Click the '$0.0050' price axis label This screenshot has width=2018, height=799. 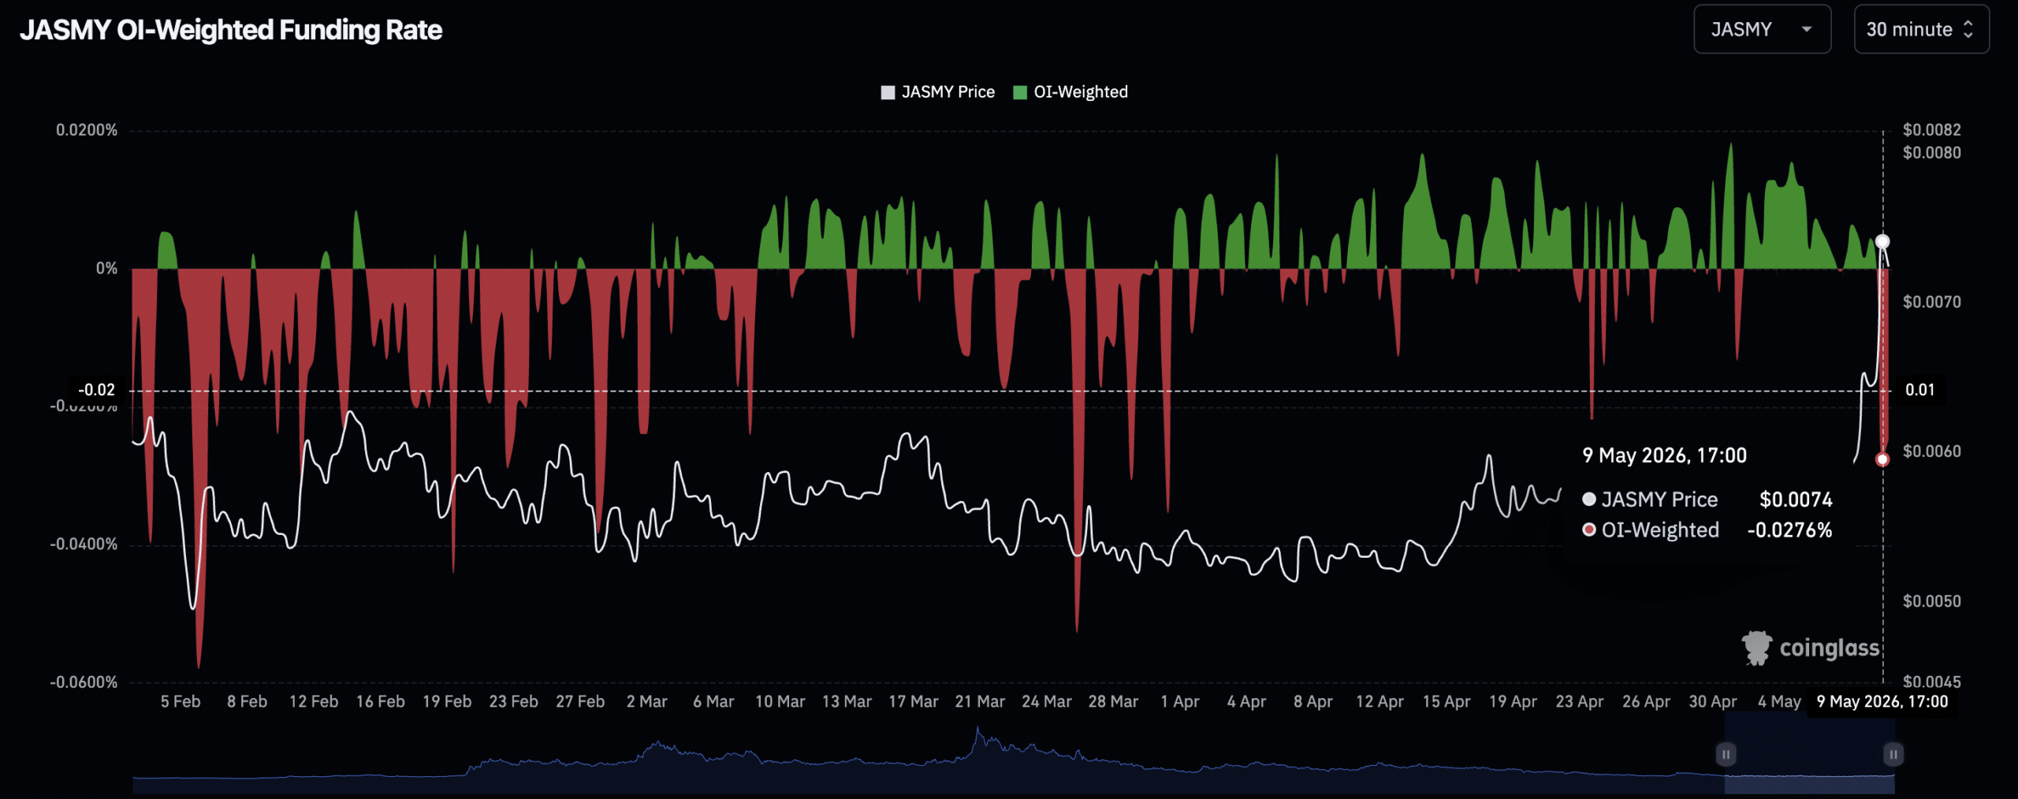coord(1931,601)
